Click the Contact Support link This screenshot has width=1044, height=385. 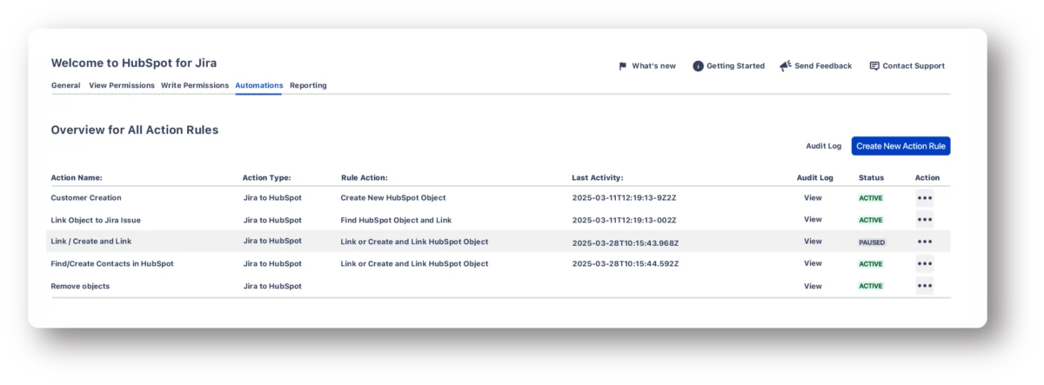pos(913,66)
